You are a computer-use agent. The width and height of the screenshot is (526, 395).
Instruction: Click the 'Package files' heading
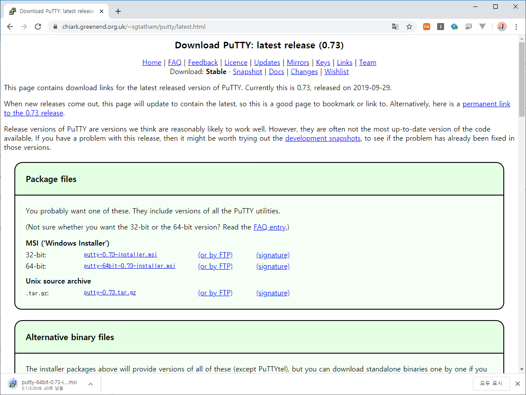pos(51,179)
